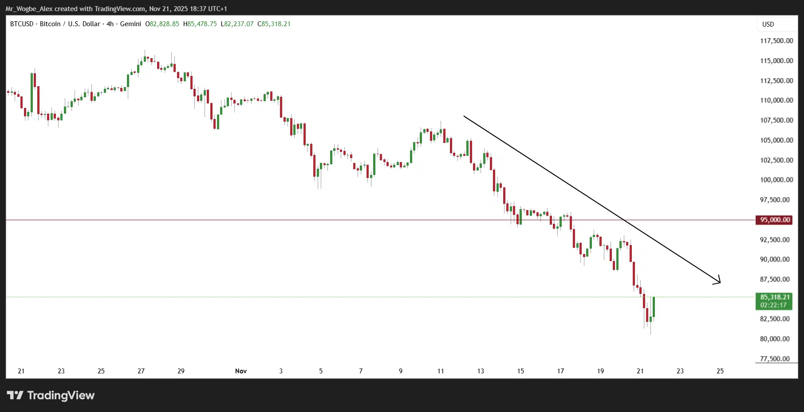Click the 21 date marker near chart end
The width and height of the screenshot is (804, 412).
(640, 371)
